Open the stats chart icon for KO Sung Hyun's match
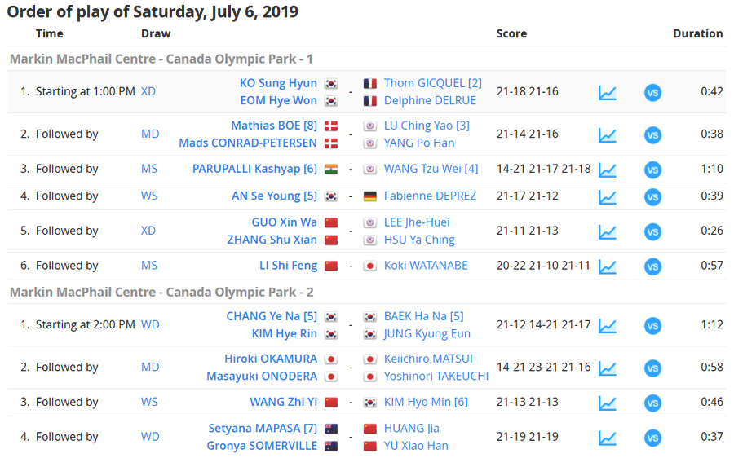Image resolution: width=734 pixels, height=458 pixels. click(607, 92)
